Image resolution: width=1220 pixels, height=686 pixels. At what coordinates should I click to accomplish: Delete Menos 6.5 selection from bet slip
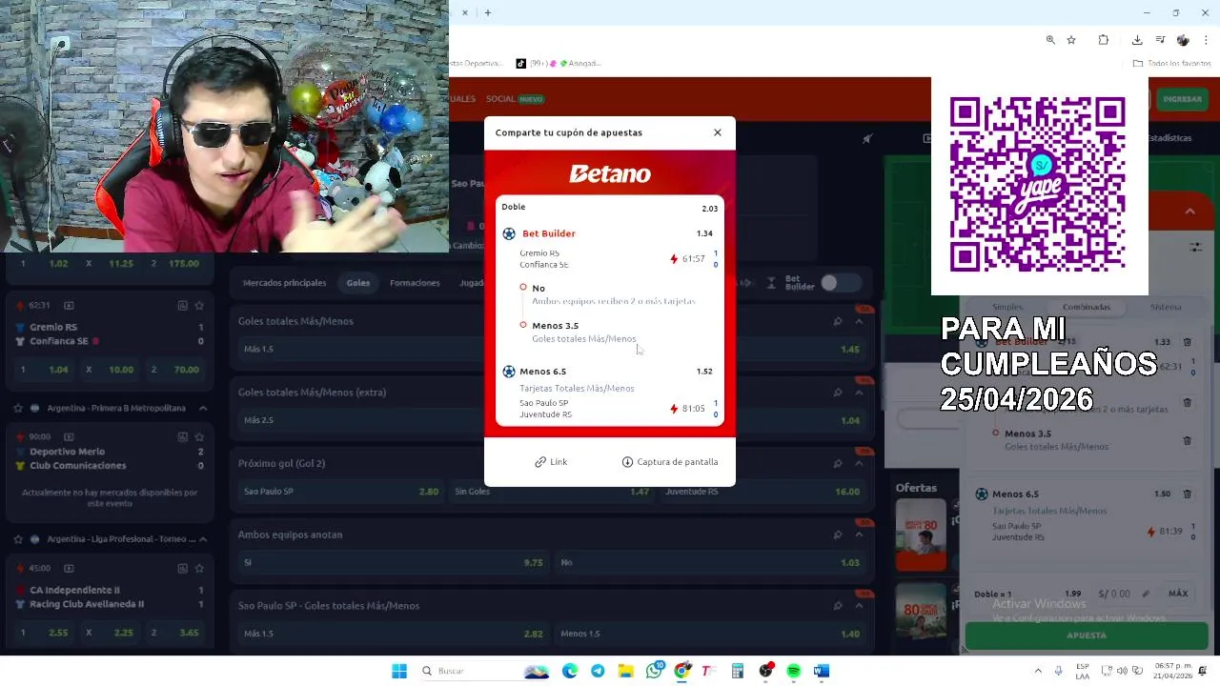[1187, 494]
